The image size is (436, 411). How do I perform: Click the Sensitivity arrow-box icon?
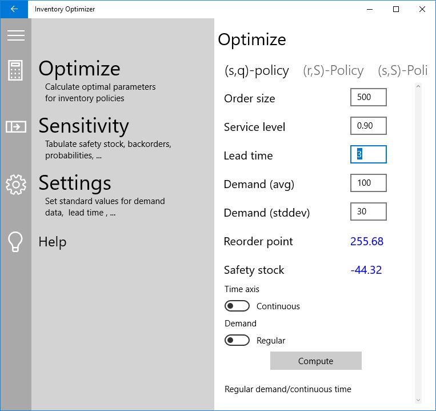point(15,126)
